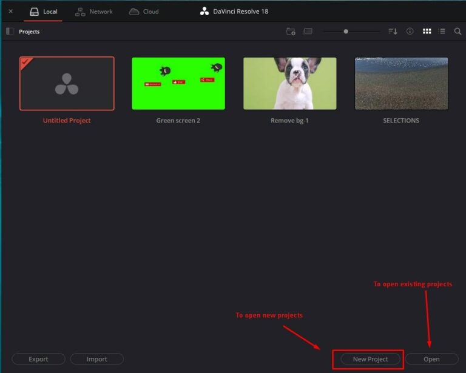Select the Green screen 2 thumbnail
Screen dimensions: 466x373
tap(178, 84)
